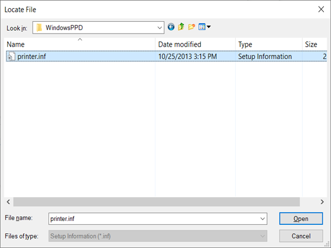Screen dimensions: 331x248
Task: Click the Setup Information type cell
Action: (x=265, y=57)
